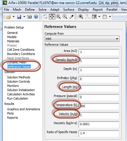Viewport: 127px width, 141px height.
Task: Click the rotate view icon
Action: 46,17
